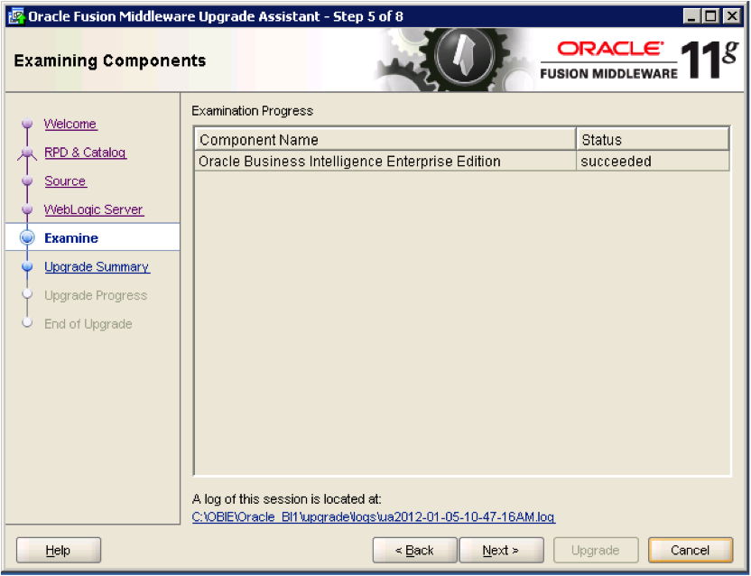Click the Welcome step bullet icon
The width and height of the screenshot is (751, 576).
[27, 124]
